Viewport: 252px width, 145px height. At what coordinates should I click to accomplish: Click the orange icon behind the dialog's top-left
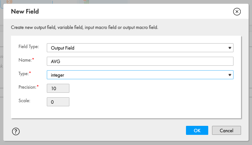[x=9, y=2]
